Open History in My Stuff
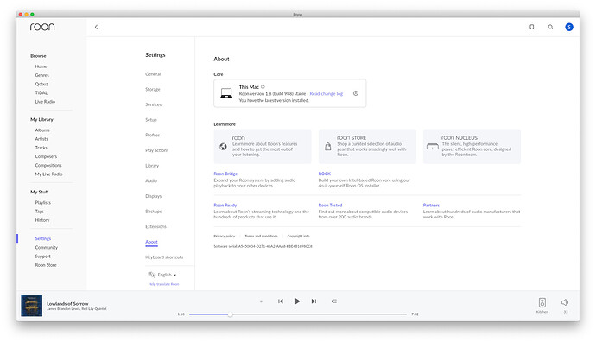Image resolution: width=596 pixels, height=342 pixels. (42, 220)
